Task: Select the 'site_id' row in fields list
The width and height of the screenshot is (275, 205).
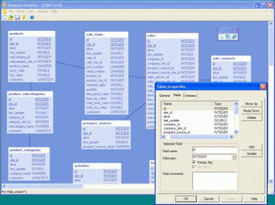Action: coord(197,113)
